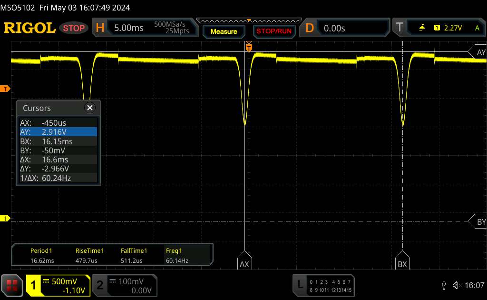Click the 25Mpts memory depth readout
487x300 pixels.
pyautogui.click(x=177, y=31)
